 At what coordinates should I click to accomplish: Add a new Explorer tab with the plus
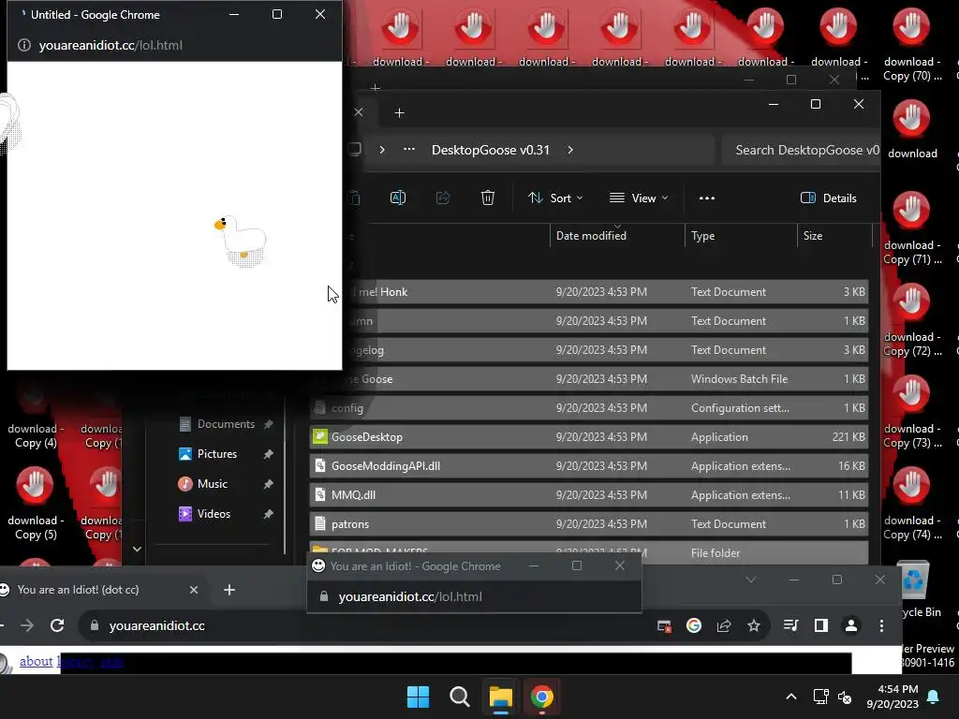[x=399, y=113]
